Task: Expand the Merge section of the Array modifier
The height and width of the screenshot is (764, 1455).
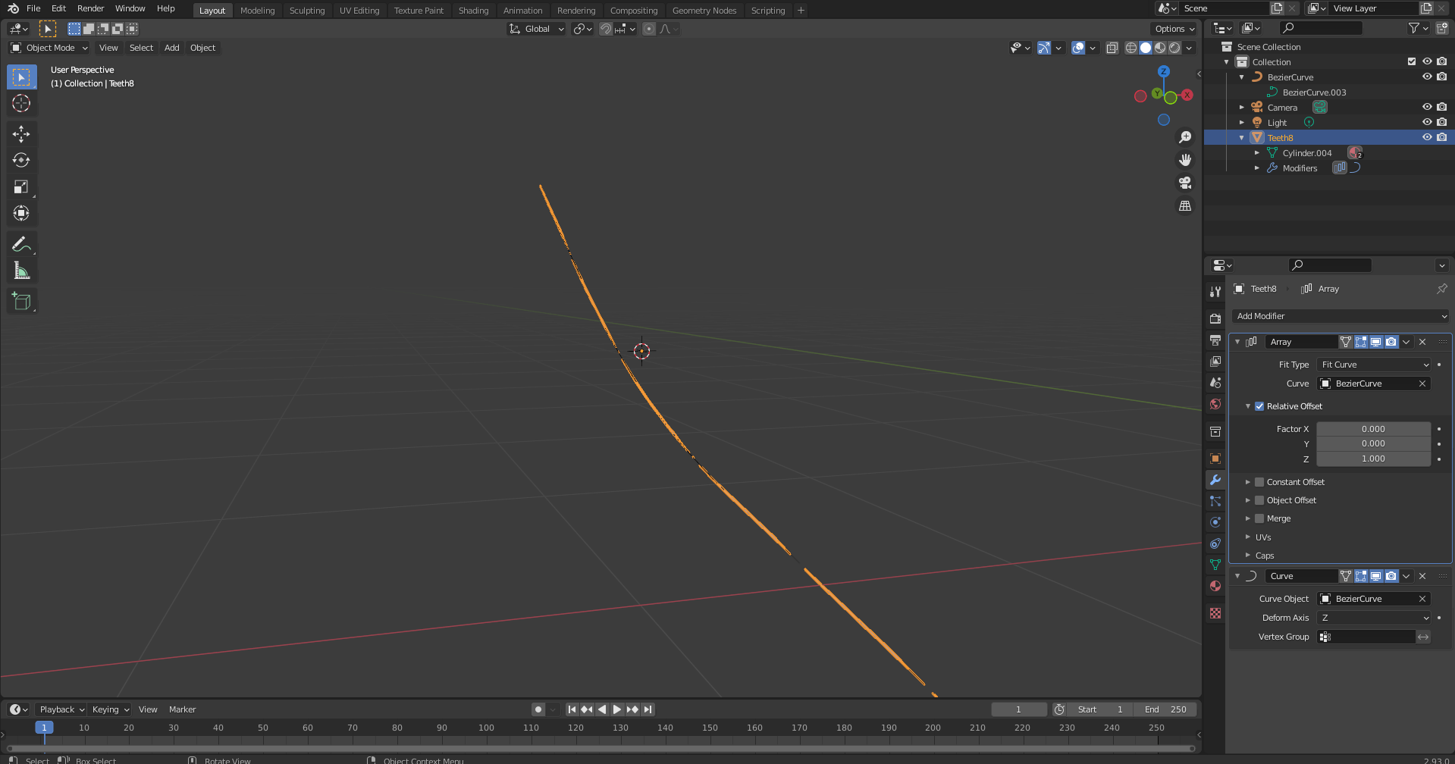Action: point(1248,518)
